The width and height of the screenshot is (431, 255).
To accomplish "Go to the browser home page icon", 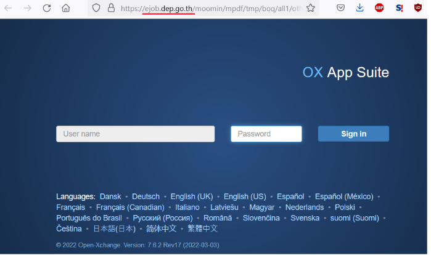I will pos(66,8).
